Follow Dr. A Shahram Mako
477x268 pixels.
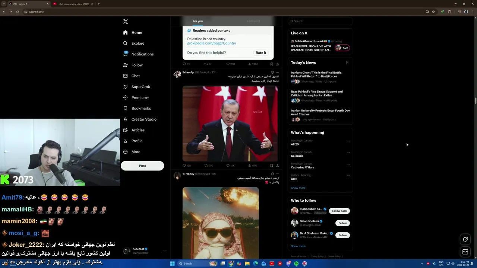click(342, 235)
